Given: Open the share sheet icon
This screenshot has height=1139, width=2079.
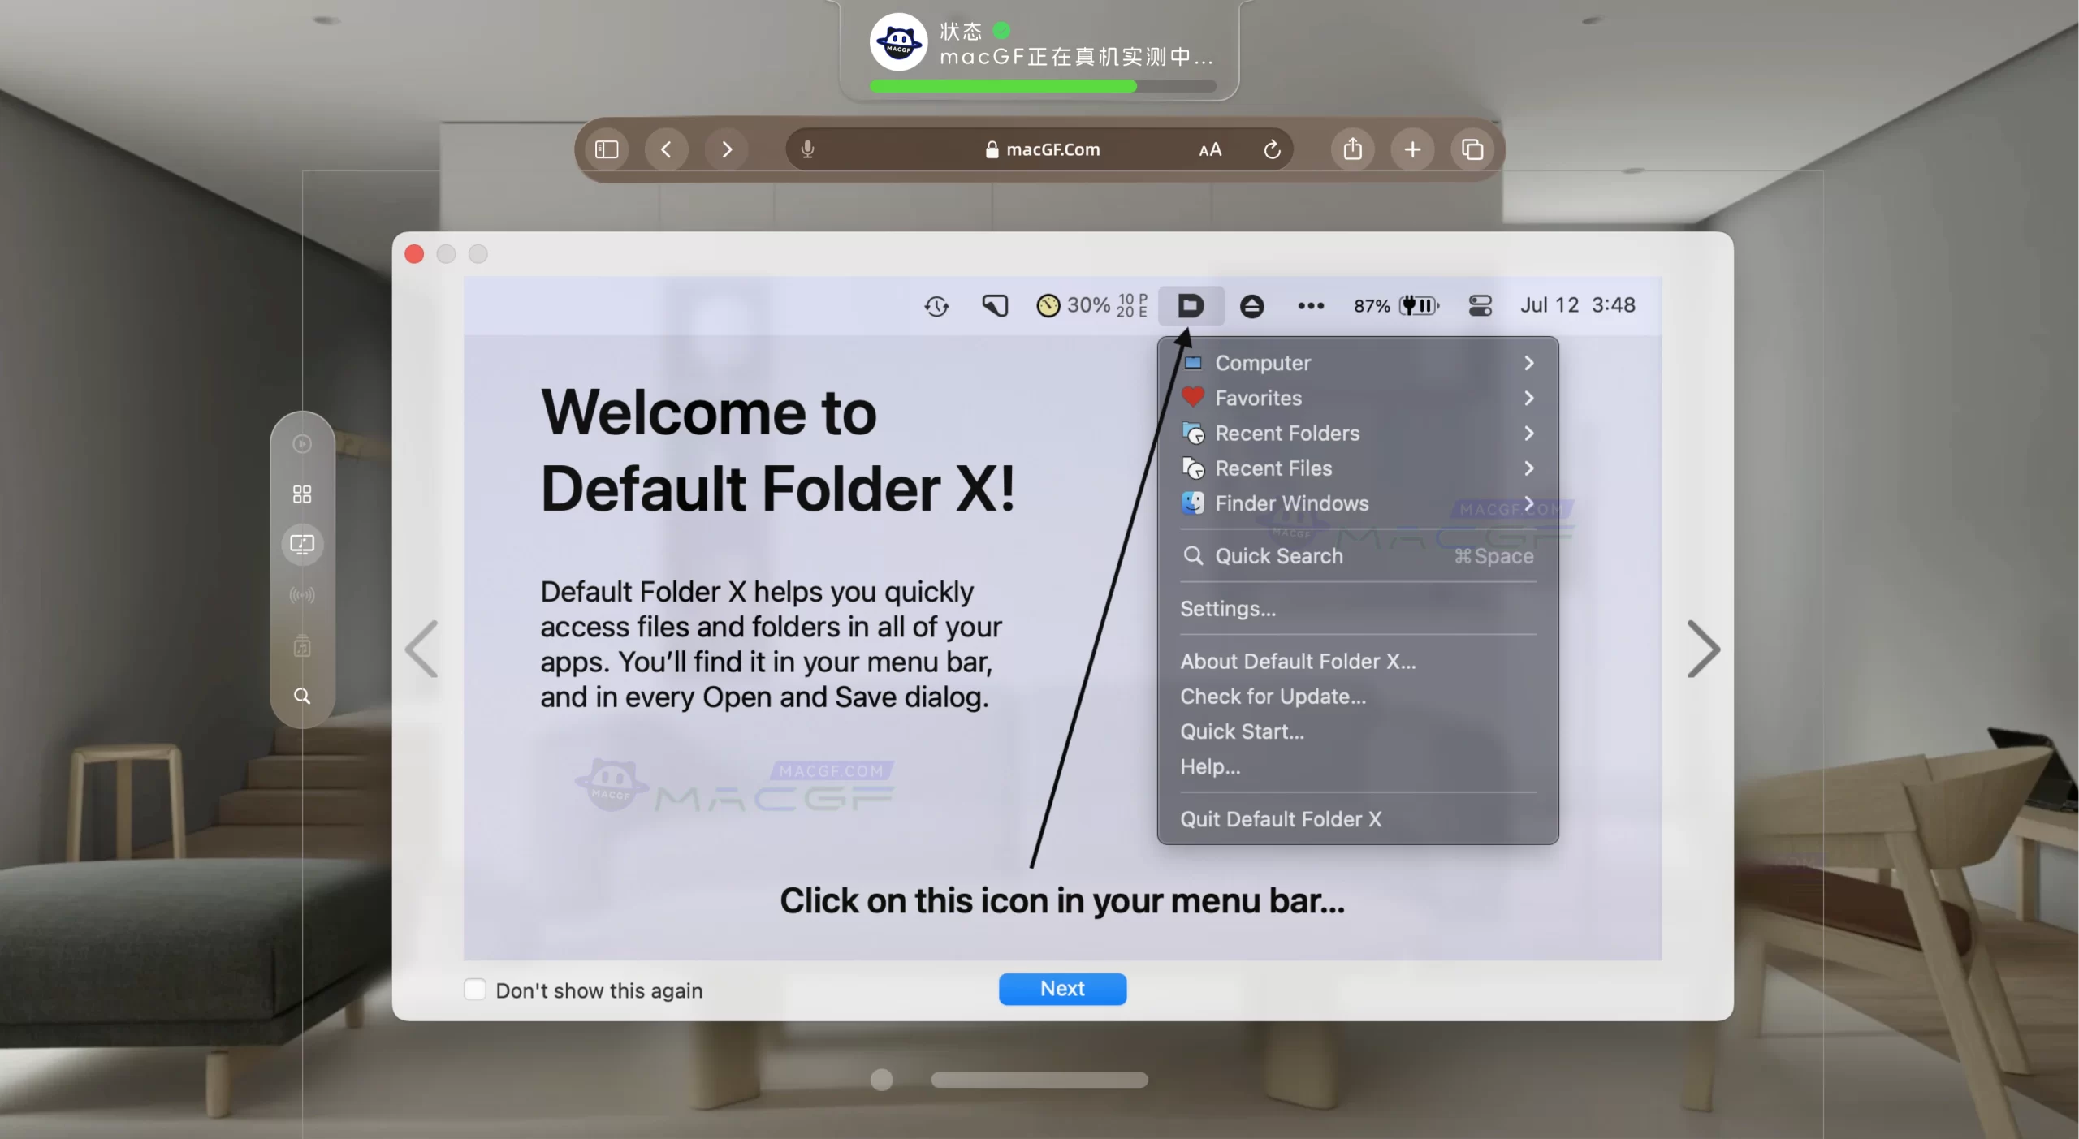Looking at the screenshot, I should pyautogui.click(x=1352, y=149).
